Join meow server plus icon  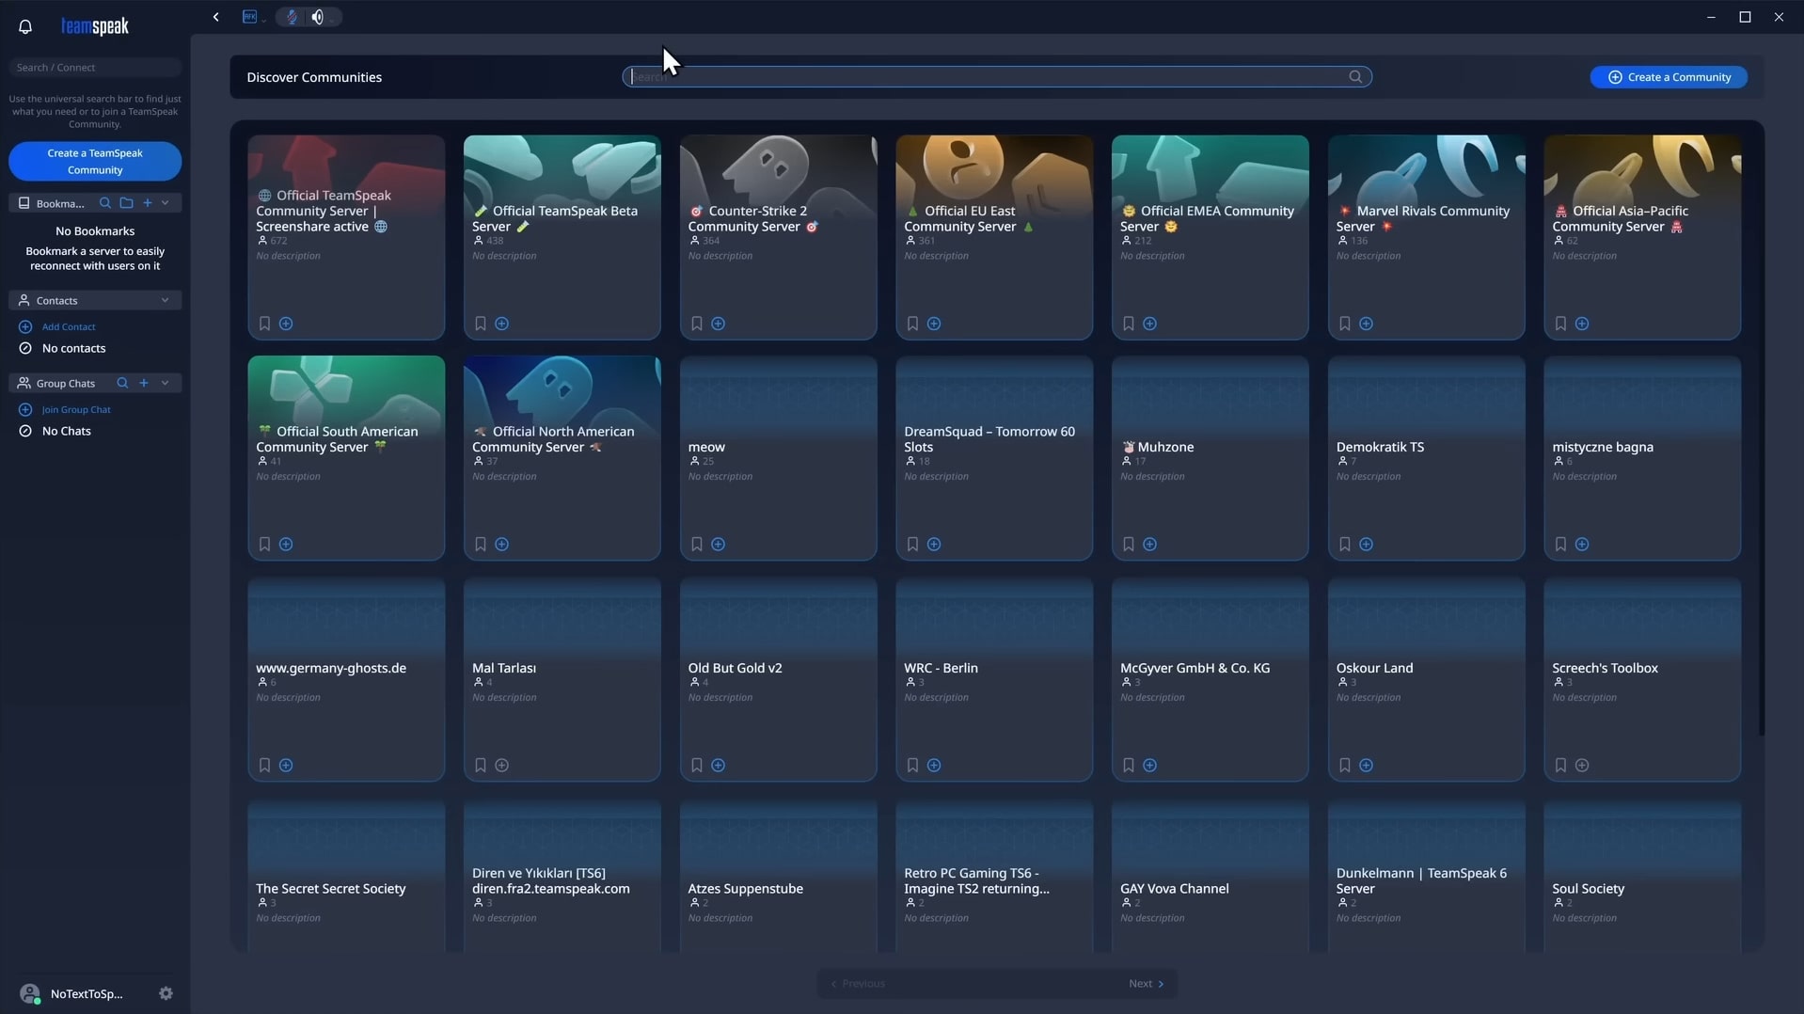coord(719,545)
